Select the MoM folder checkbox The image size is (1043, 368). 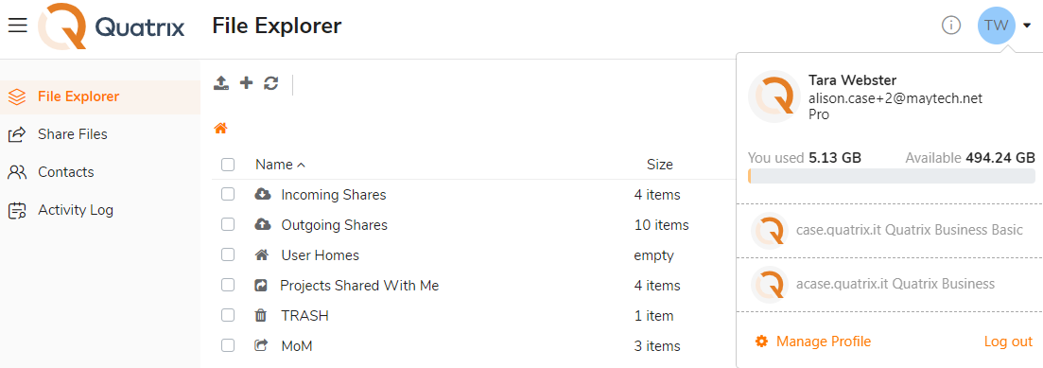(228, 345)
